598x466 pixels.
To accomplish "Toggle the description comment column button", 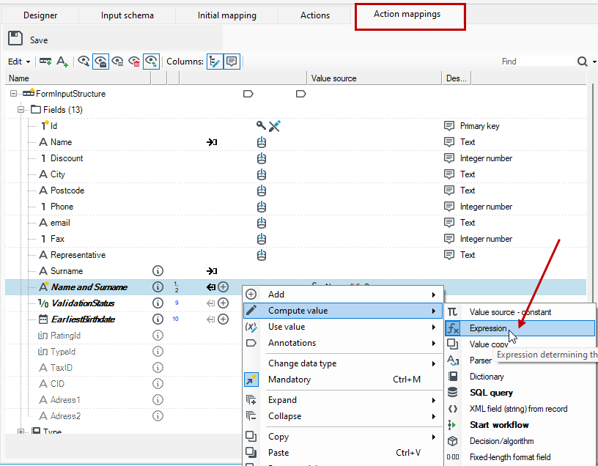I will tap(232, 62).
